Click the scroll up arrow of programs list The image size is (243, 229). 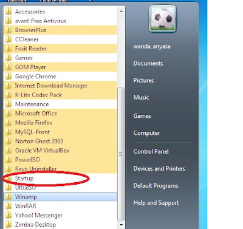121,12
